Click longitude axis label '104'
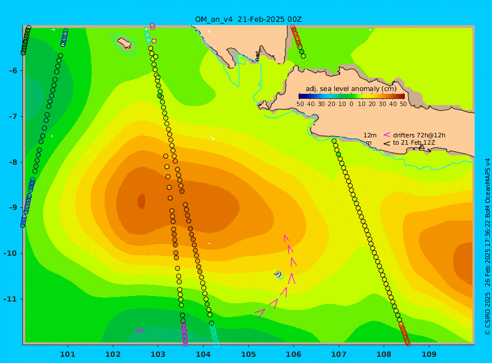 [204, 355]
